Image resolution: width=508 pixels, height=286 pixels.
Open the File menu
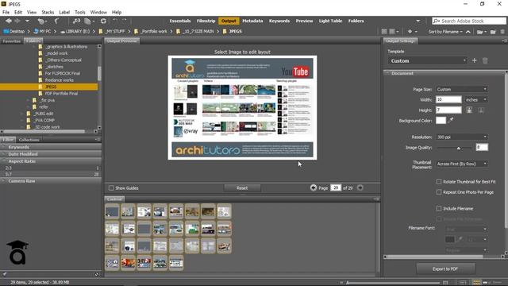coord(6,13)
